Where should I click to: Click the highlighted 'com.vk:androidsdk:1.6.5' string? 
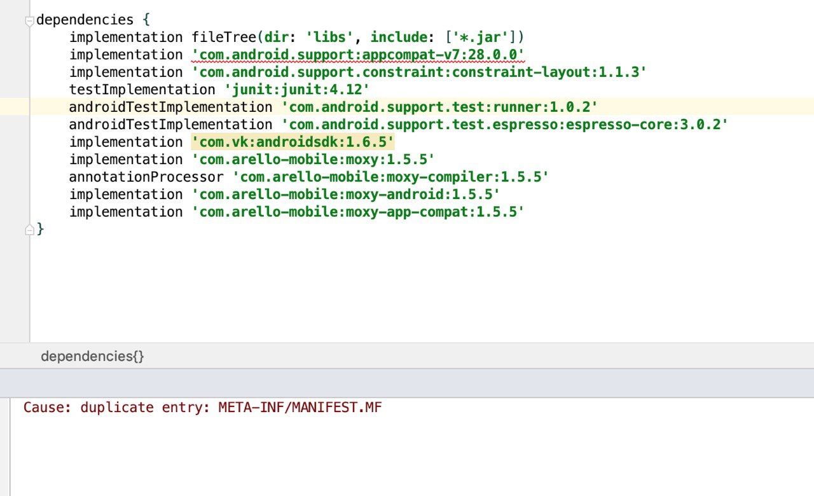point(293,142)
